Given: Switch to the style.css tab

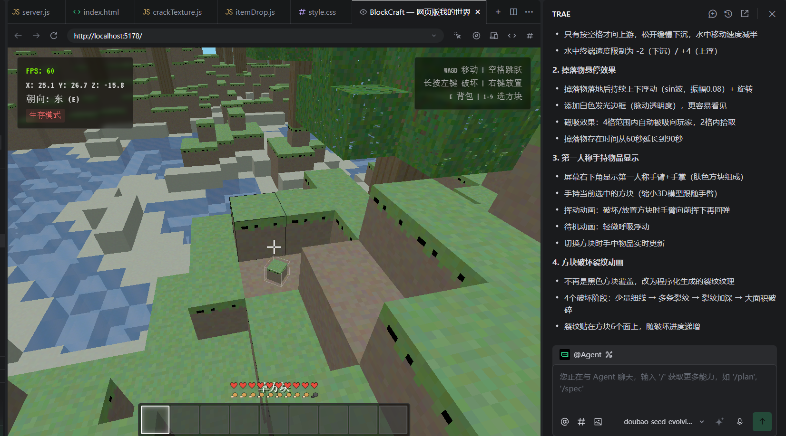Looking at the screenshot, I should pos(317,12).
